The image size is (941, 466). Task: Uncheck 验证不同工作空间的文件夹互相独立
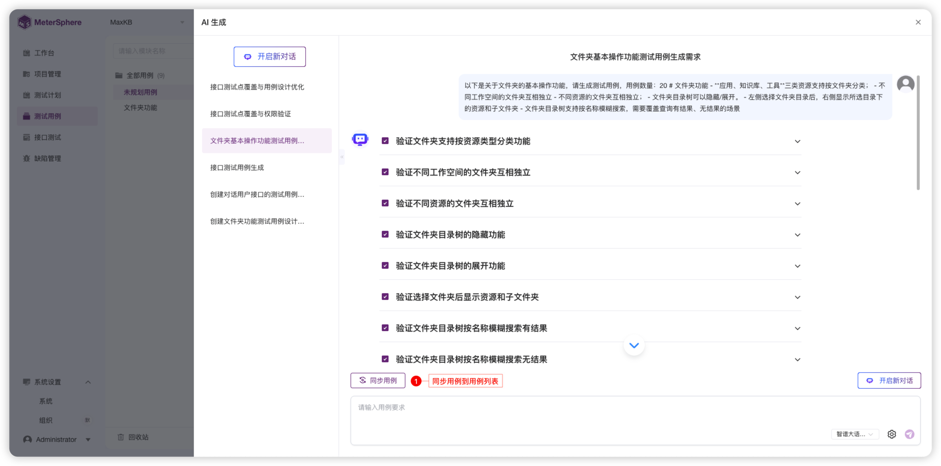pyautogui.click(x=385, y=172)
